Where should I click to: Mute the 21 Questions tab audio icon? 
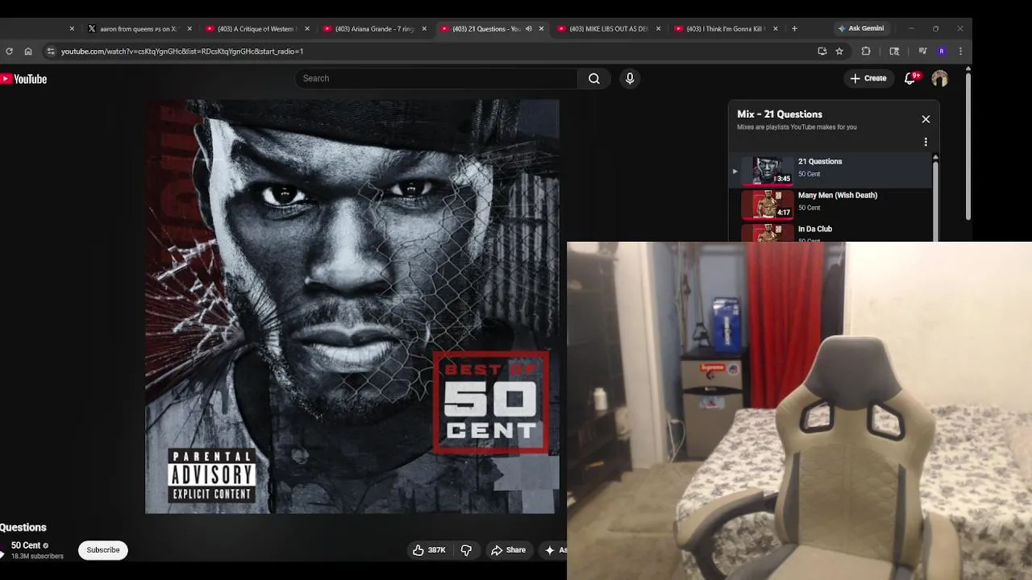pos(529,28)
